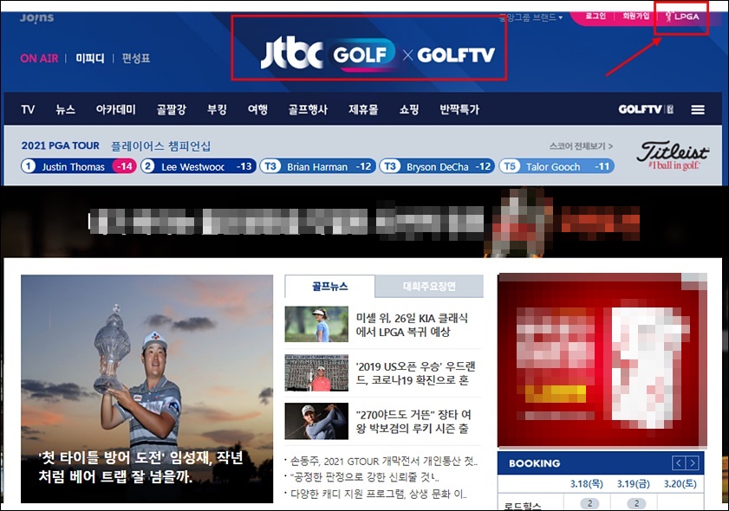Open the 미셸 위 news thumbnail
This screenshot has height=511, width=729.
coord(316,324)
